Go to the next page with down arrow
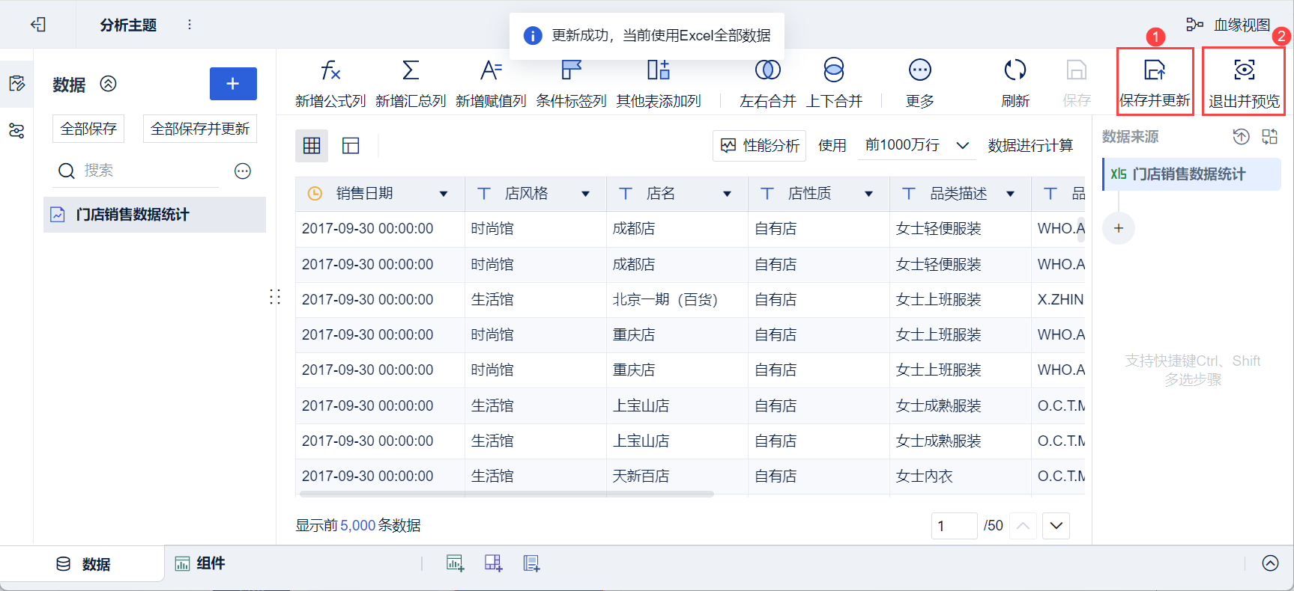 (x=1056, y=526)
